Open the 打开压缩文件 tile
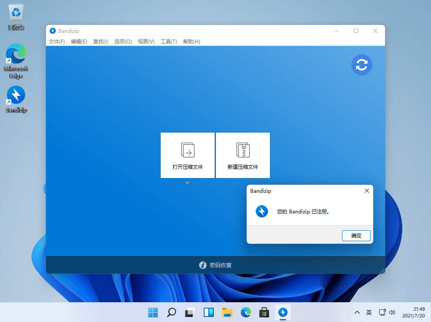The image size is (431, 322). pyautogui.click(x=188, y=155)
